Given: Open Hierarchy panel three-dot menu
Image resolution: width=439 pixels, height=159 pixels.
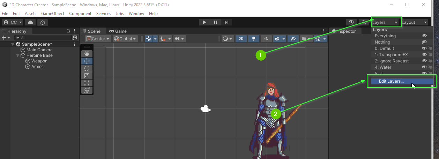Looking at the screenshot, I should tap(75, 31).
